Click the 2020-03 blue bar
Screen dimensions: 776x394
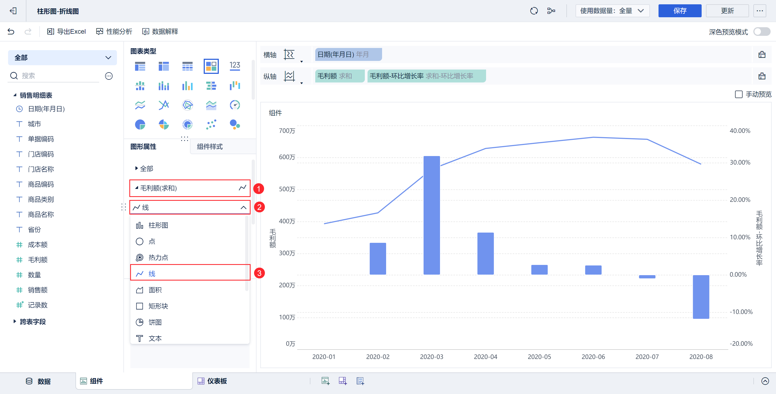(x=431, y=215)
